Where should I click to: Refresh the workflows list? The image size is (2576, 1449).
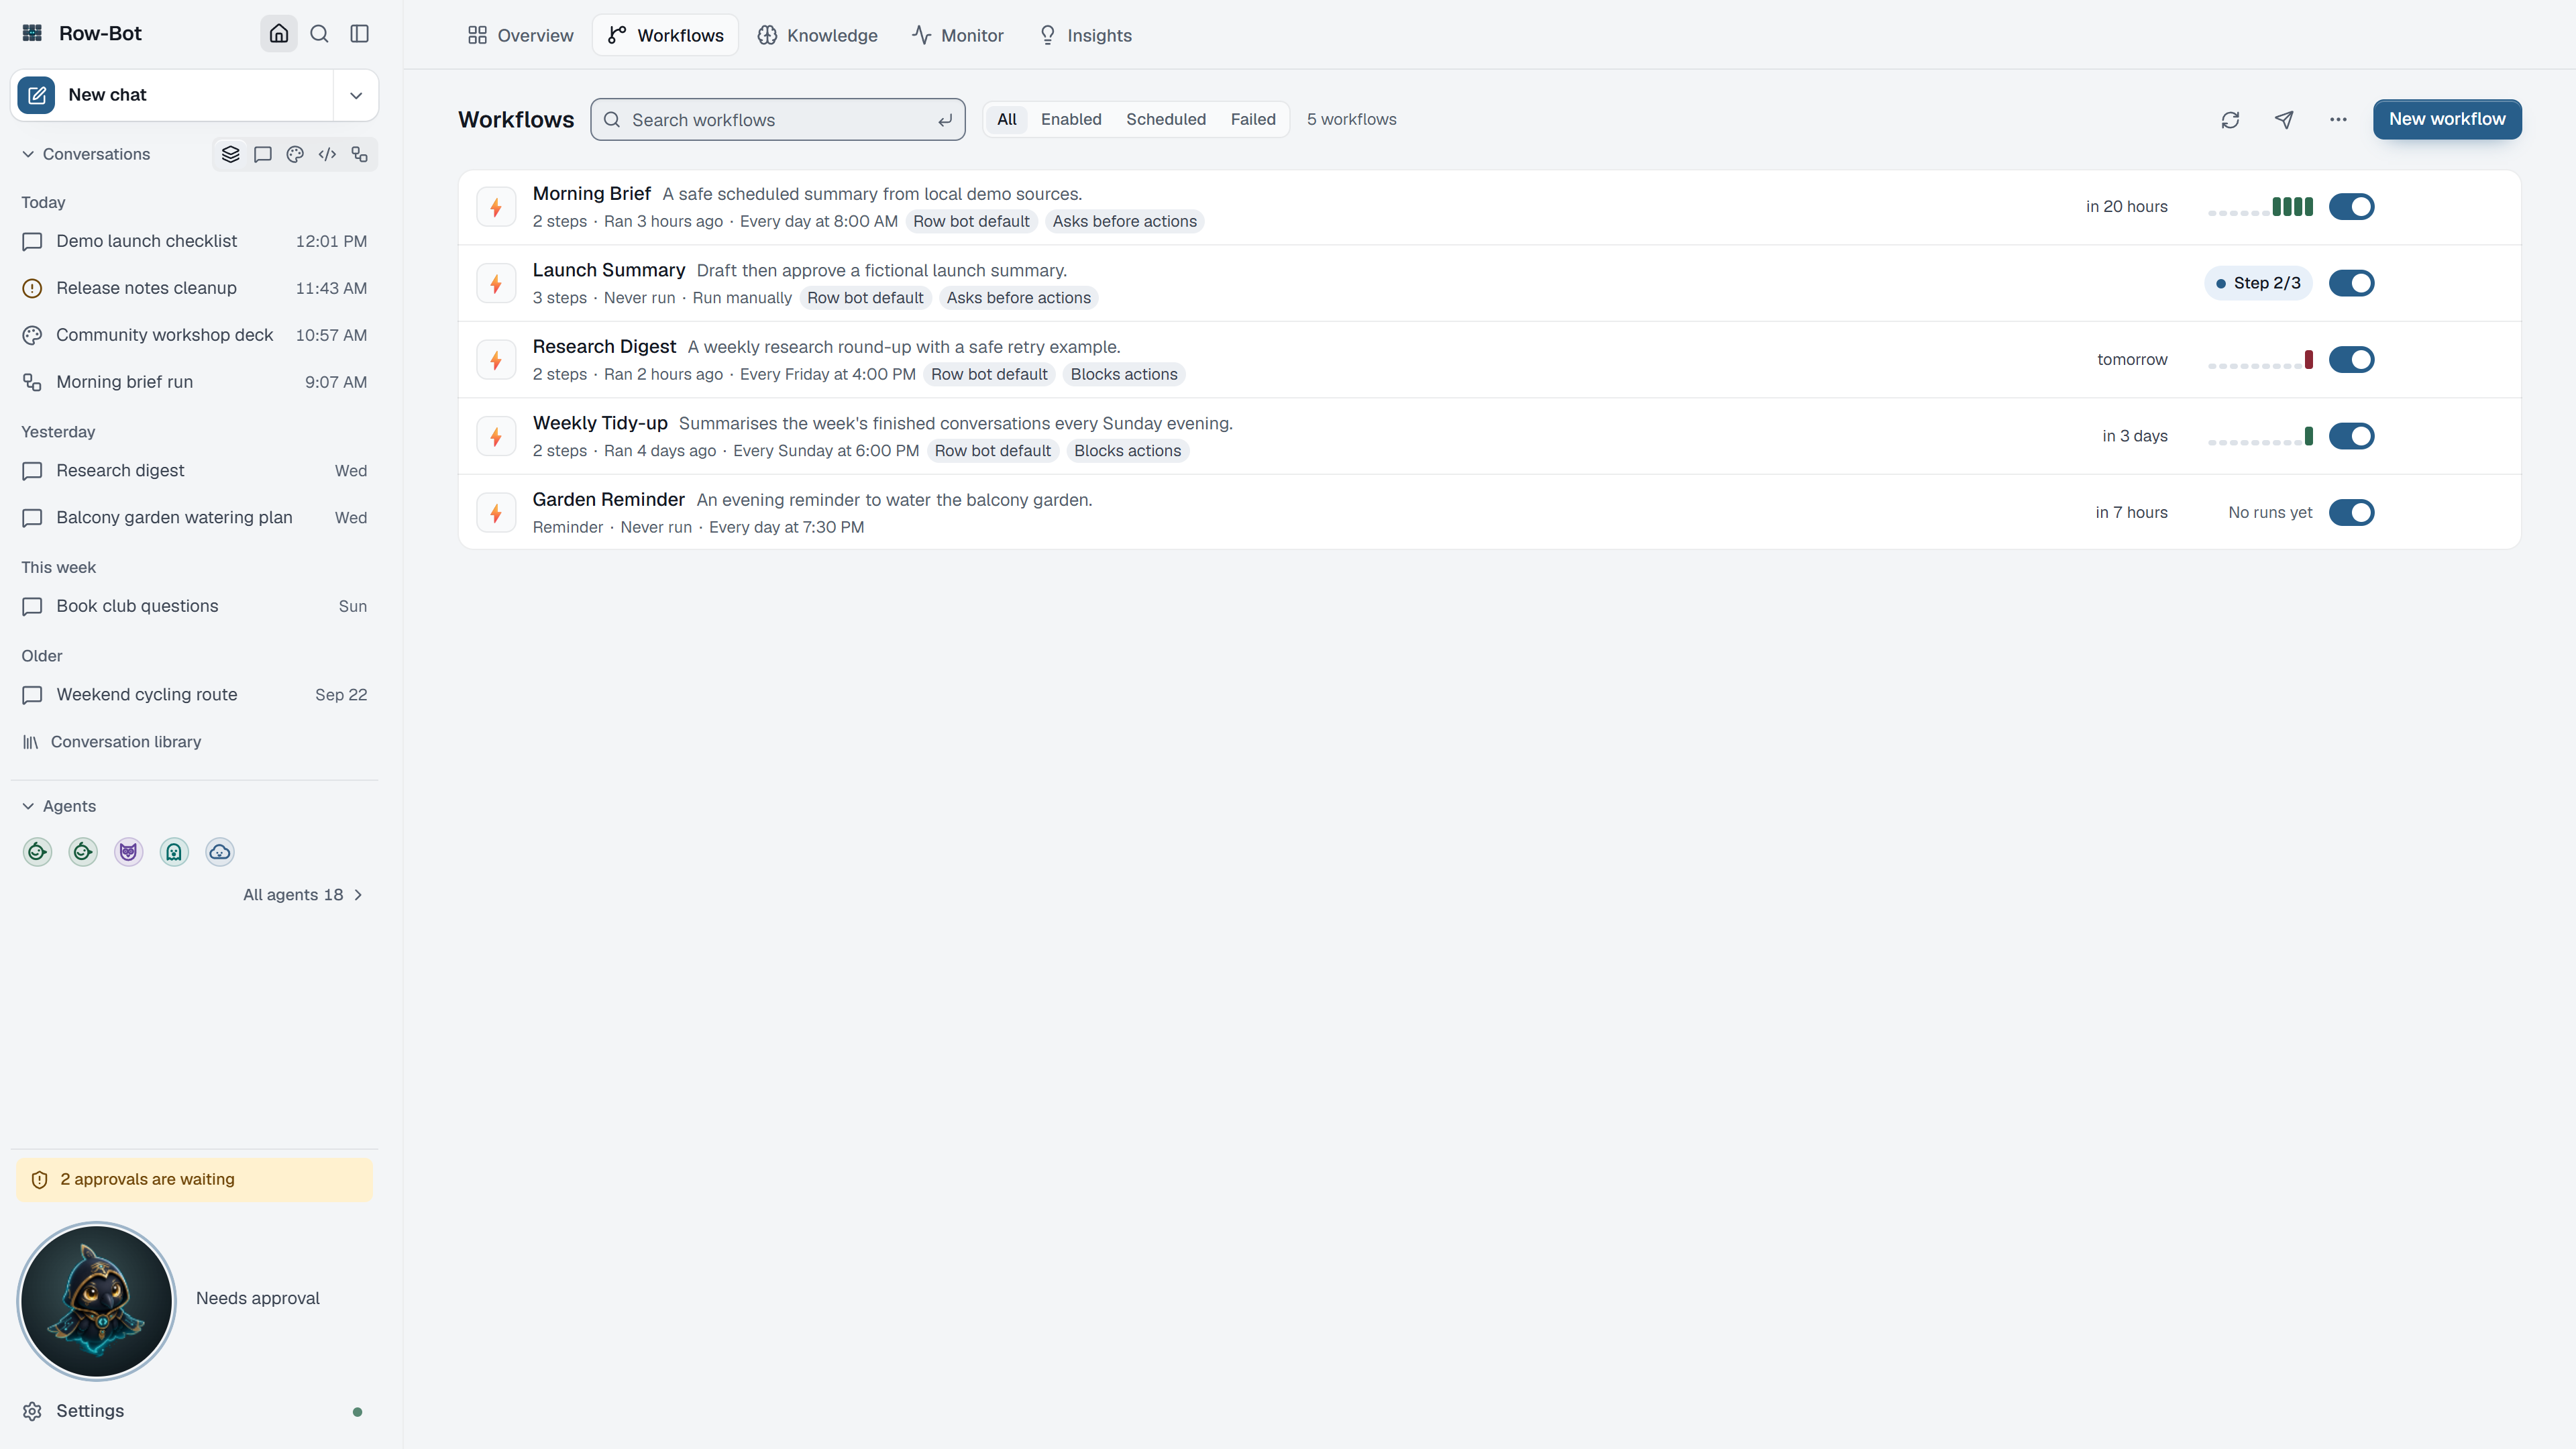tap(2230, 119)
